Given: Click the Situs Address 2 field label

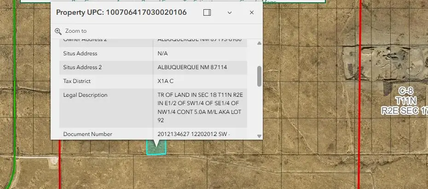Looking at the screenshot, I should (82, 67).
